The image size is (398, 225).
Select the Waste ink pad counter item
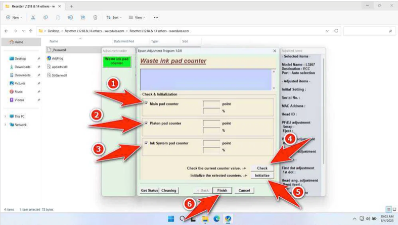pos(117,62)
